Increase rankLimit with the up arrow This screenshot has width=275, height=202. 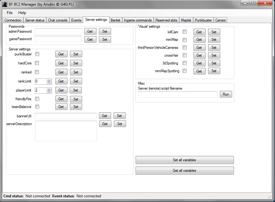point(49,80)
